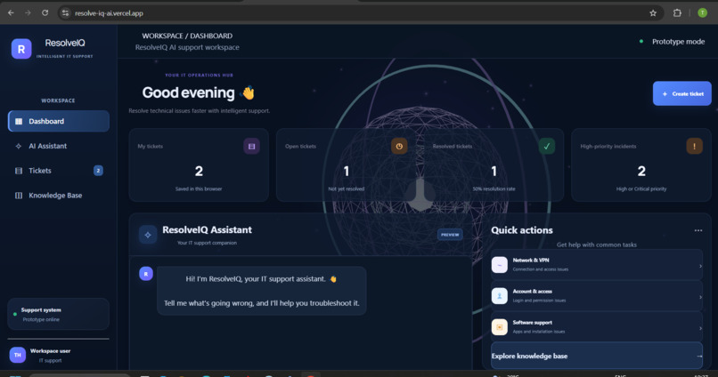
Task: Open Account & access quick action
Action: tap(597, 296)
